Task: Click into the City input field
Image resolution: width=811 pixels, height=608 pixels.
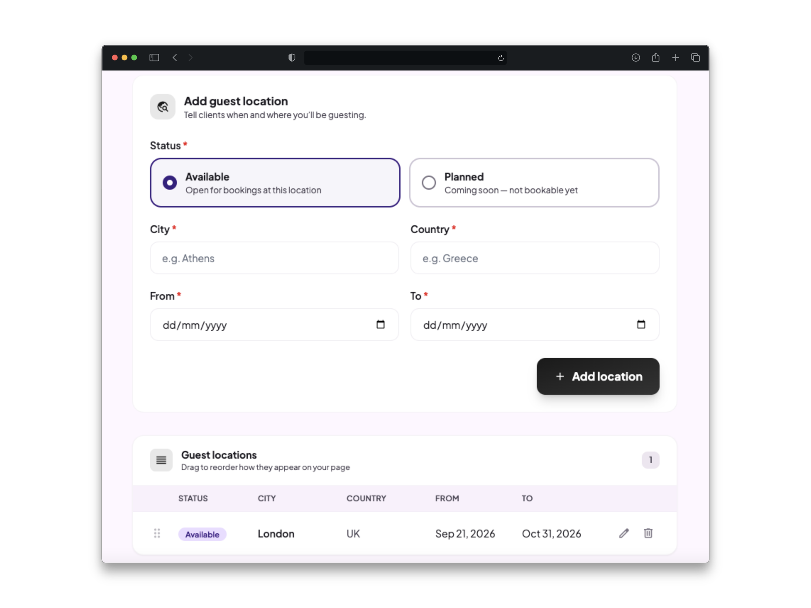Action: (274, 258)
